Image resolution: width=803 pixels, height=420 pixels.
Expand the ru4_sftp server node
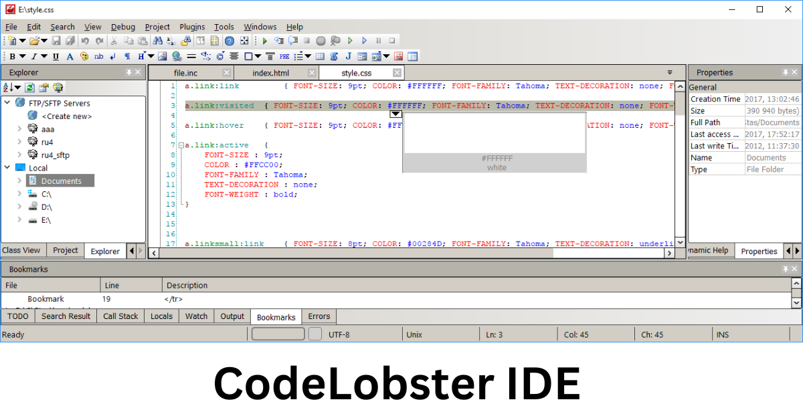pyautogui.click(x=19, y=154)
